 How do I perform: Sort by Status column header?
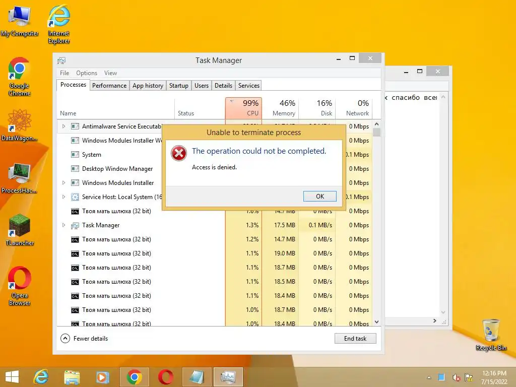(200, 108)
